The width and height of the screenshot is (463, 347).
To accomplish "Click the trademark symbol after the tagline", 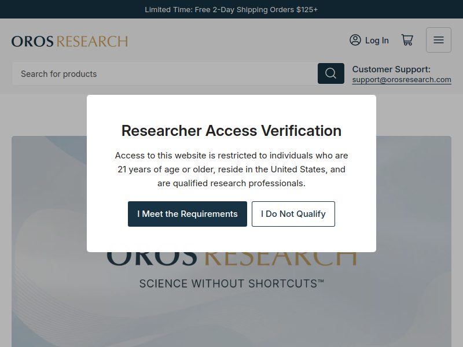I will click(x=321, y=282).
